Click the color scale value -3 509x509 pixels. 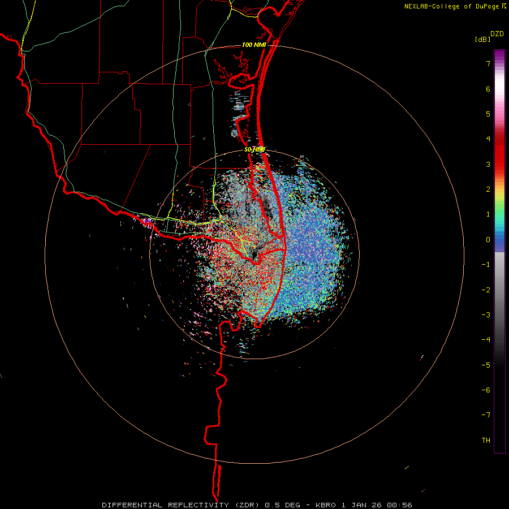[x=486, y=315]
